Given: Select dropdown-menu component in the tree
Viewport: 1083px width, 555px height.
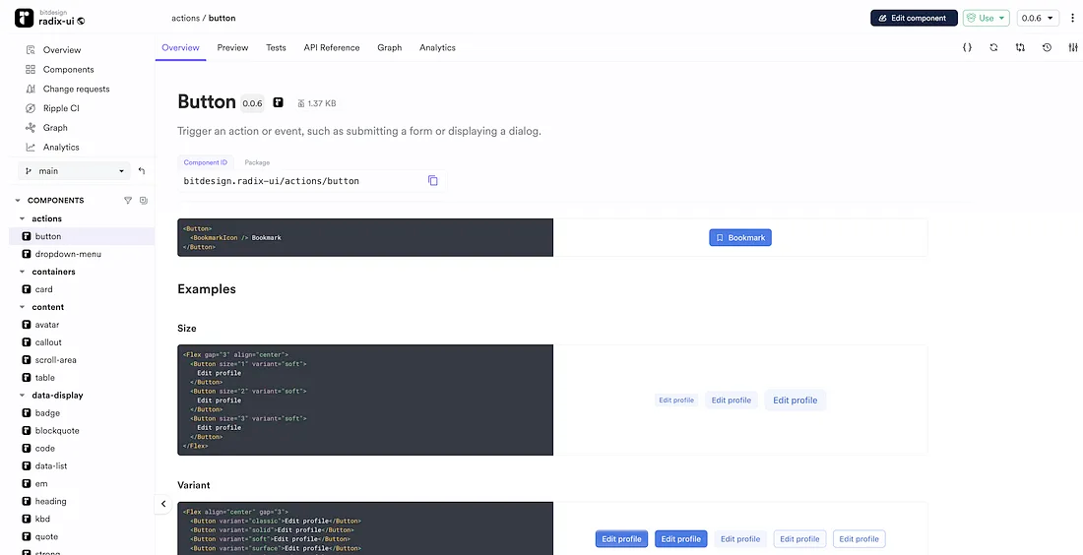Looking at the screenshot, I should point(68,254).
